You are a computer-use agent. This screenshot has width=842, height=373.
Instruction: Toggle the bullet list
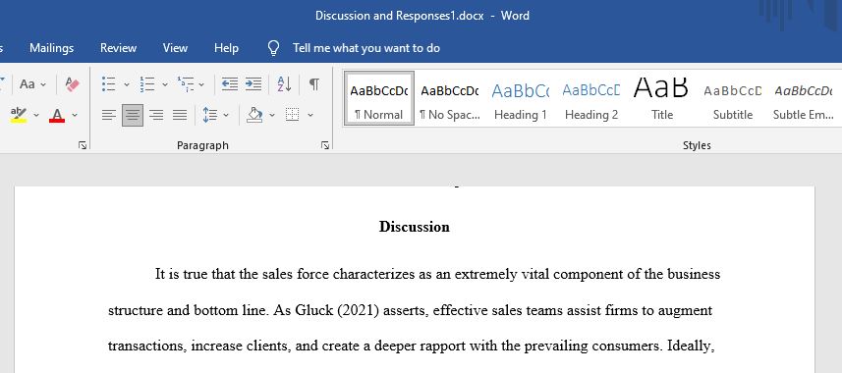click(109, 84)
